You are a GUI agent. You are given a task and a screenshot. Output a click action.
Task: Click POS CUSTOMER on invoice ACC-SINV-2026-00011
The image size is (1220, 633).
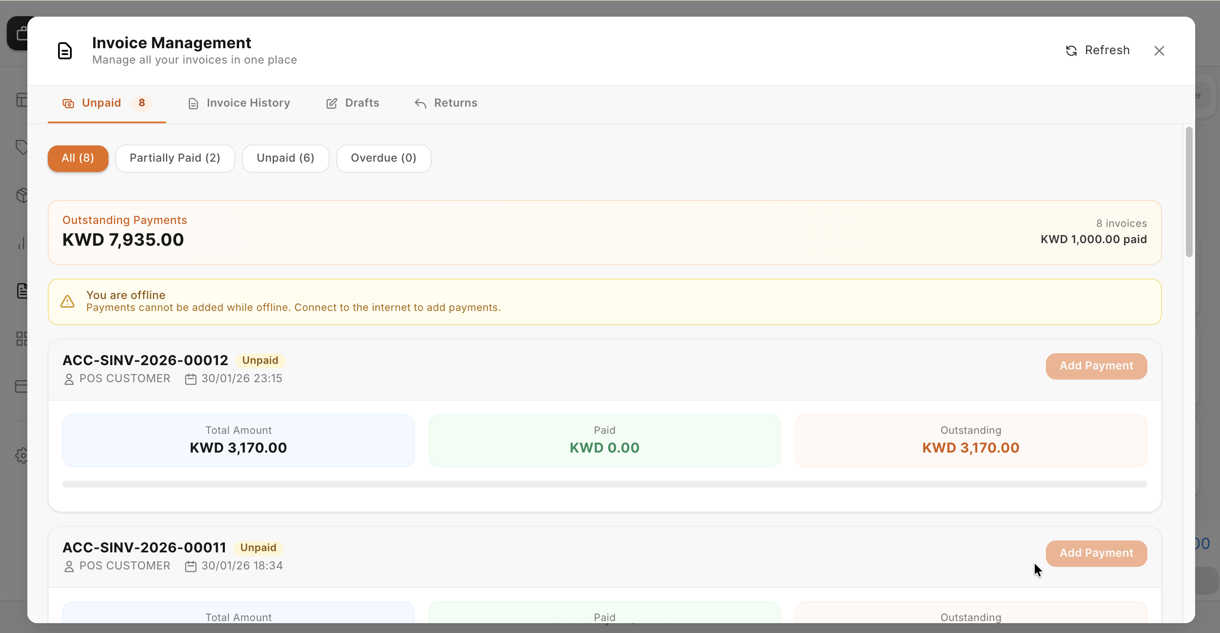(x=125, y=566)
